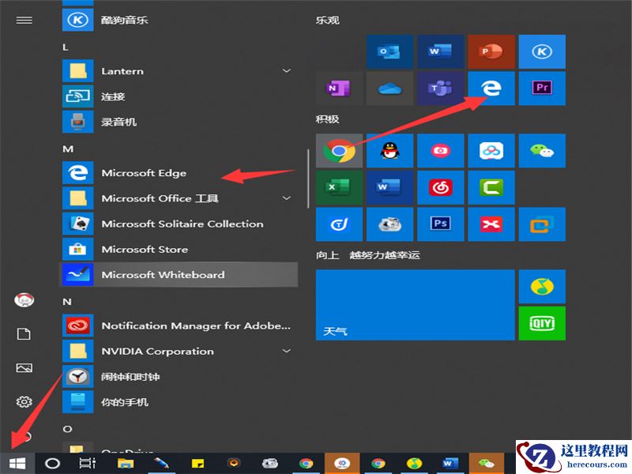Open the Settings gear in the Start sidebar

coord(24,401)
